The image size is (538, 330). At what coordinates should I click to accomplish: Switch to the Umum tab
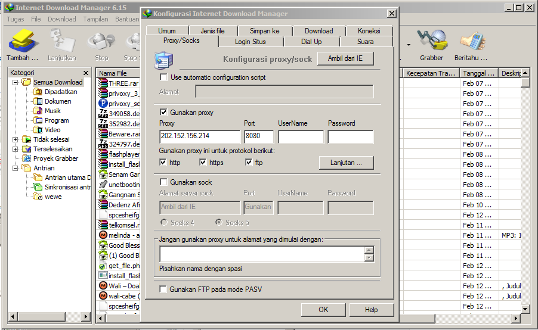click(x=167, y=30)
